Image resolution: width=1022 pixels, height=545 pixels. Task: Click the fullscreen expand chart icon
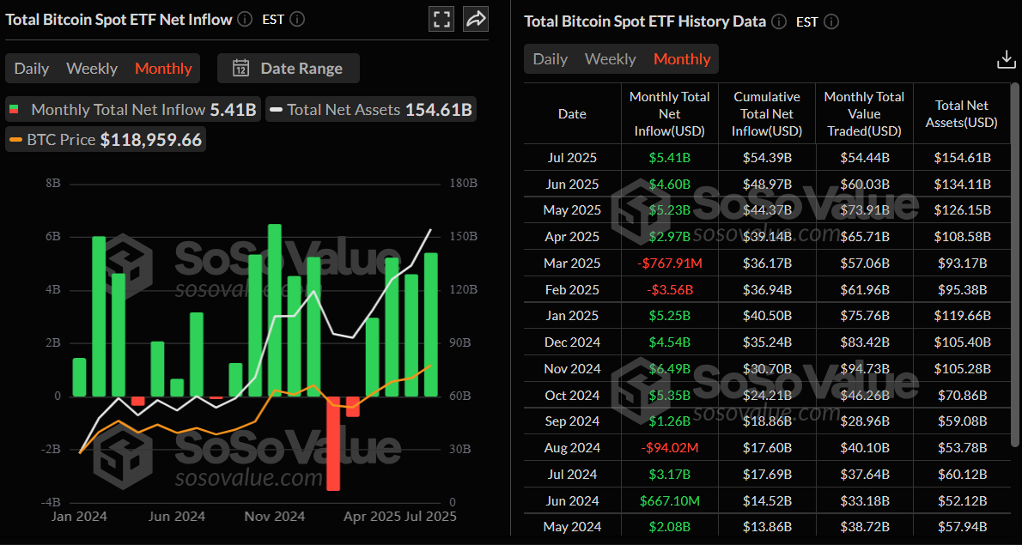click(441, 19)
